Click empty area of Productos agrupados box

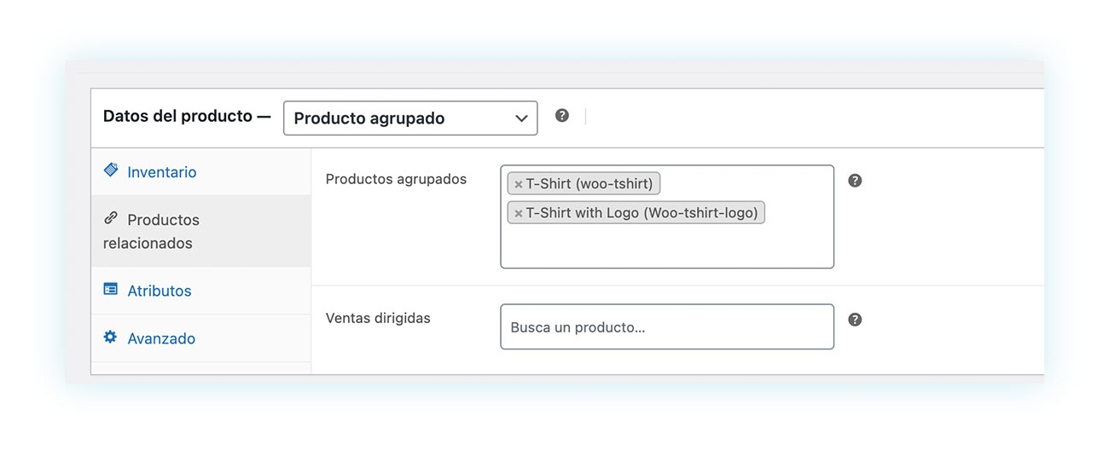[x=667, y=246]
